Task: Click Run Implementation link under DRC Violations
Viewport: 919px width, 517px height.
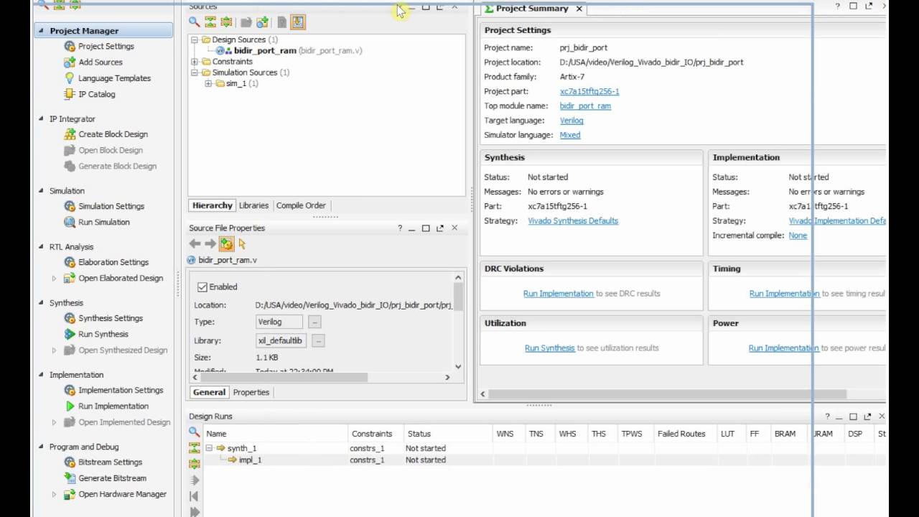Action: point(559,294)
